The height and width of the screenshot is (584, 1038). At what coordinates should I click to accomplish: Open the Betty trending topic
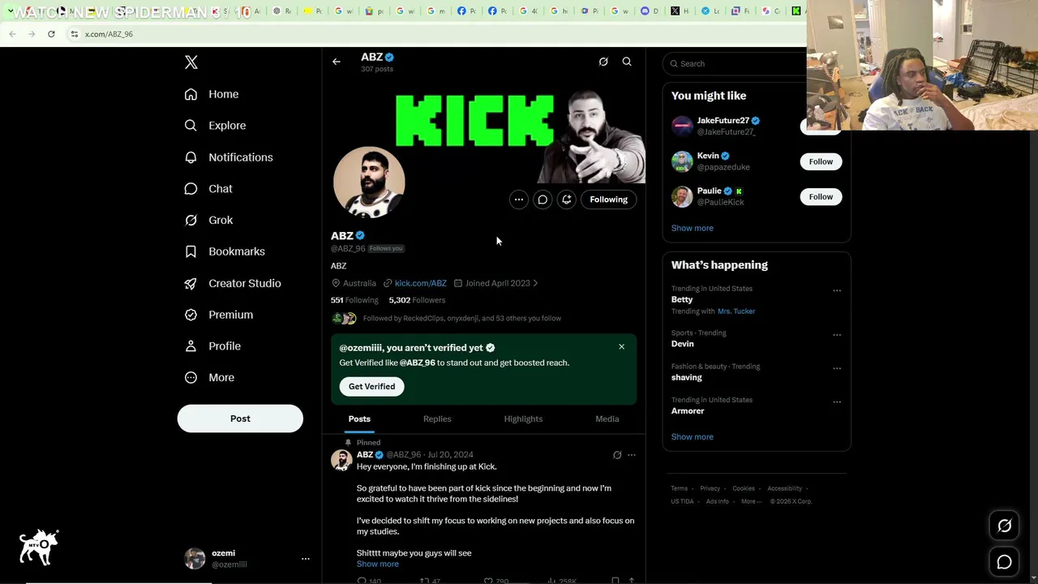[682, 300]
